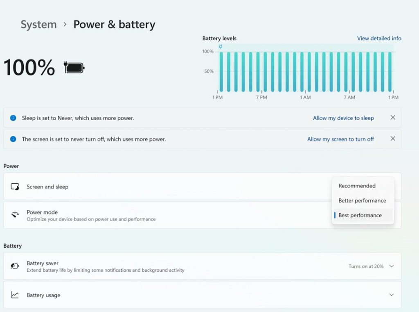
Task: Open View detailed info for battery levels
Action: click(x=379, y=38)
